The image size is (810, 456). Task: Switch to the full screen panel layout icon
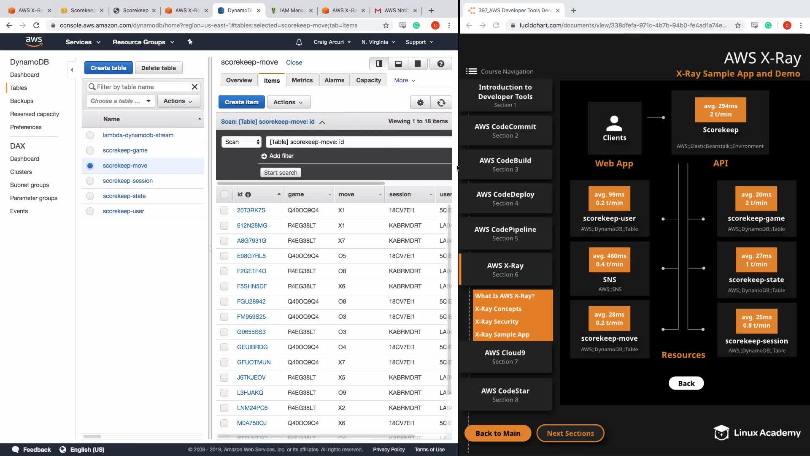click(418, 63)
